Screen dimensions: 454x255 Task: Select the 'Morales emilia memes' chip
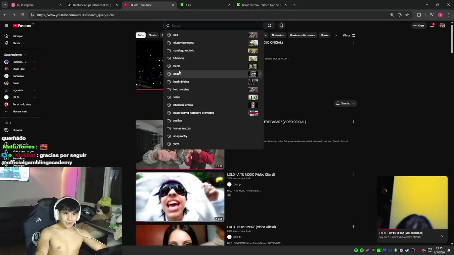pyautogui.click(x=302, y=35)
